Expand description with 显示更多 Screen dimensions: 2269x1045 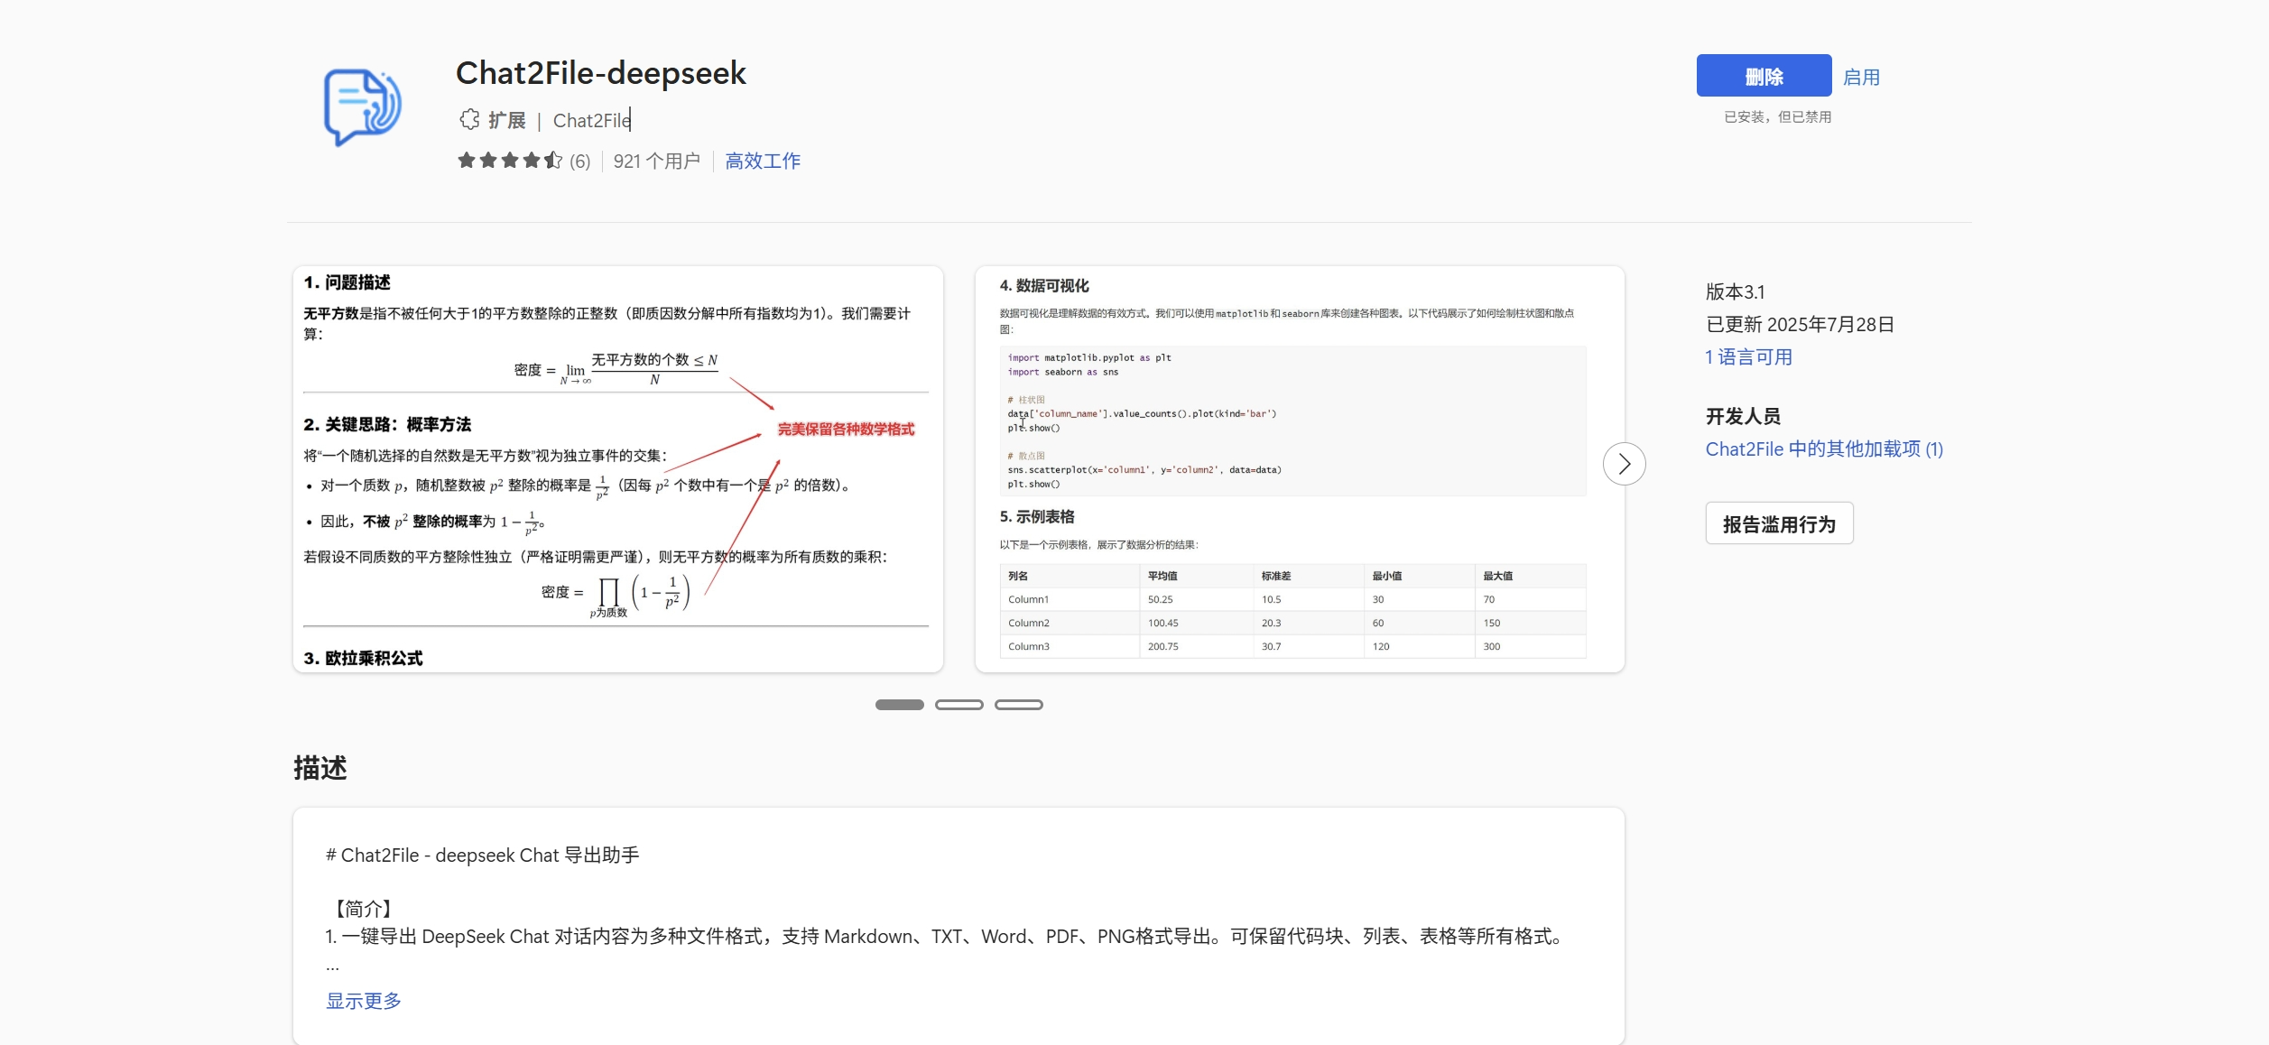click(x=364, y=1000)
